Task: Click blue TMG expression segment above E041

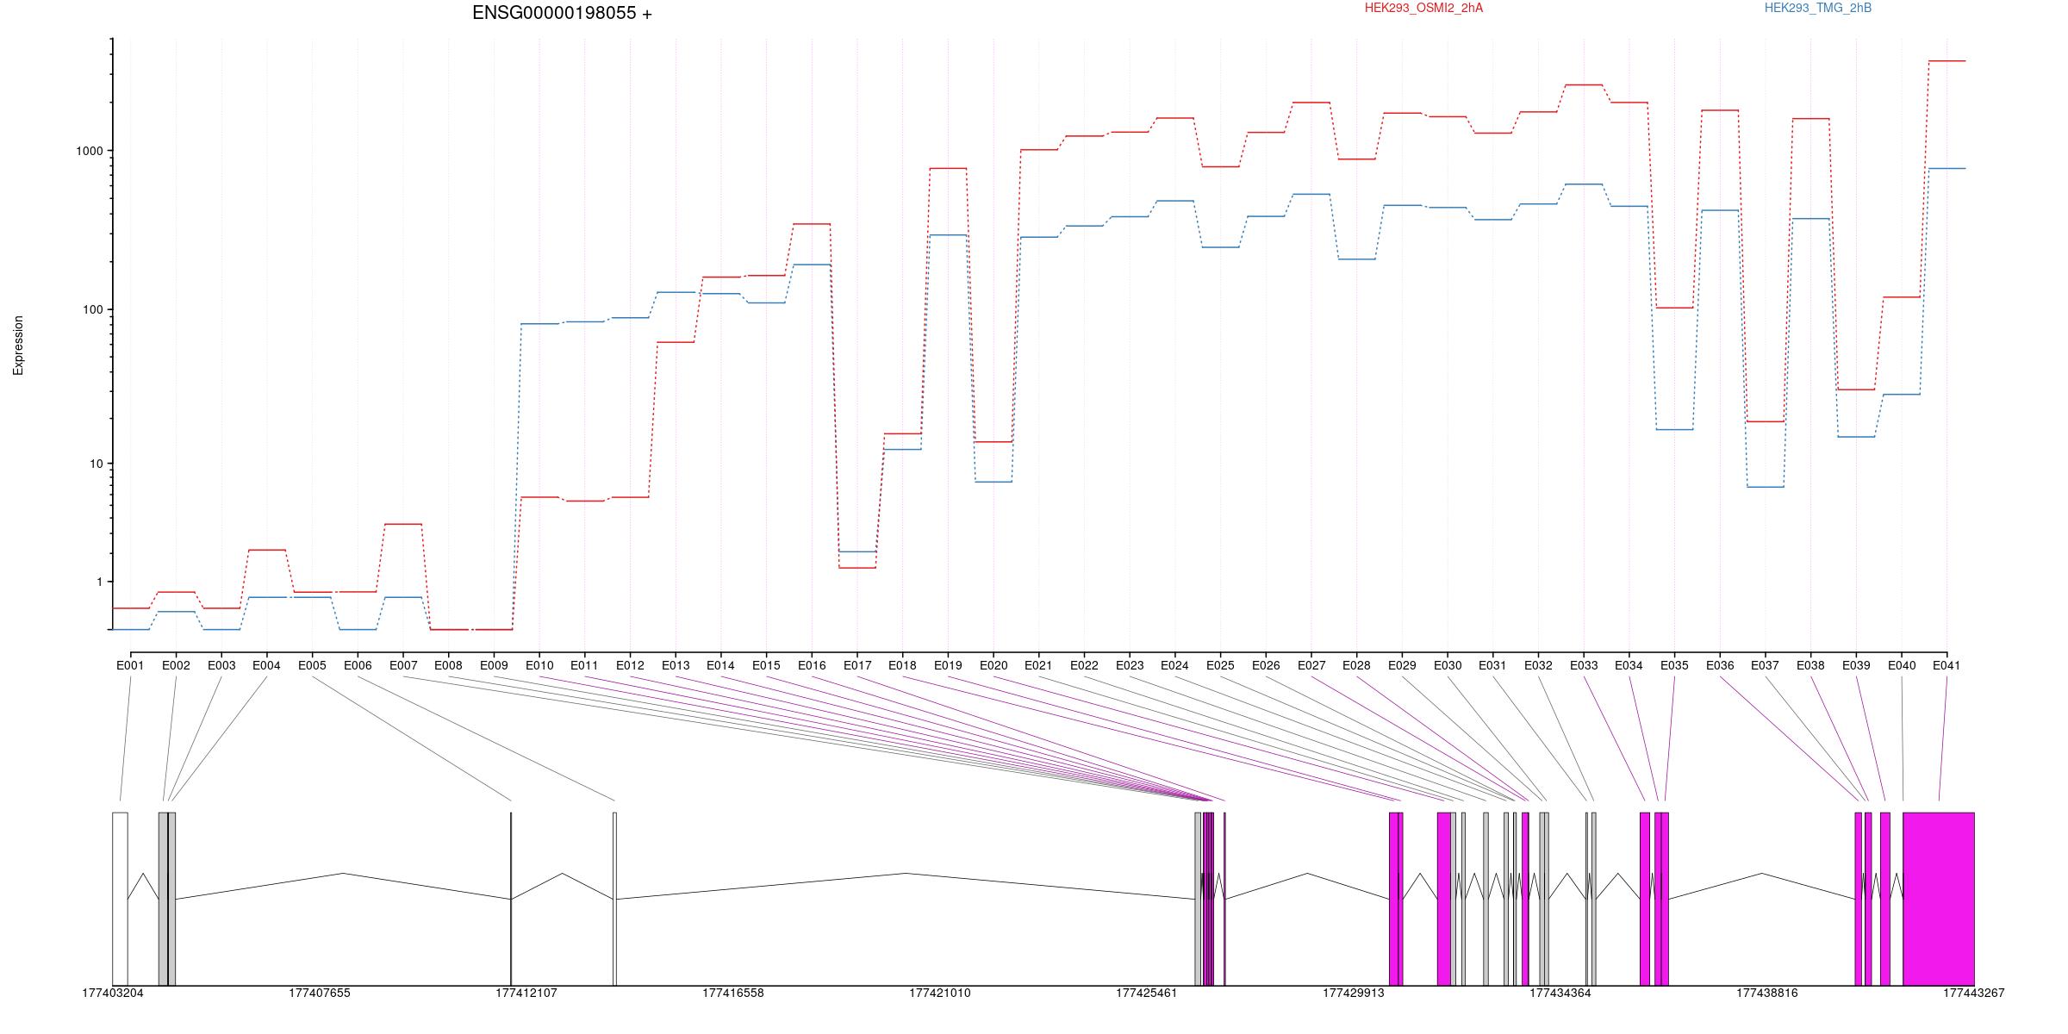Action: click(x=1947, y=169)
